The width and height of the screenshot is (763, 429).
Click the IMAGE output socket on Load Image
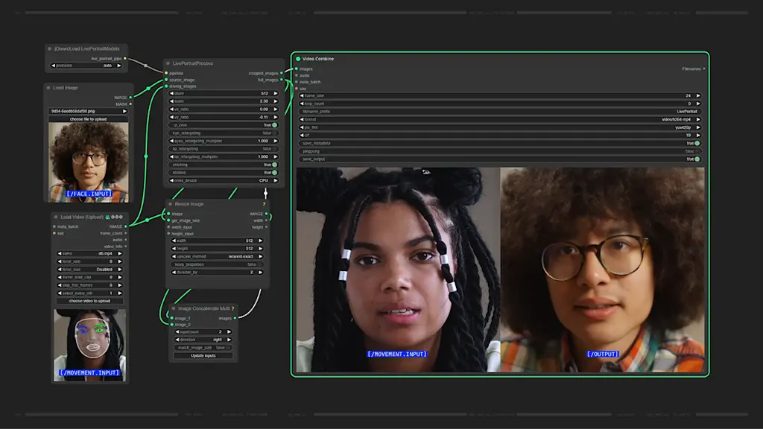[x=130, y=98]
